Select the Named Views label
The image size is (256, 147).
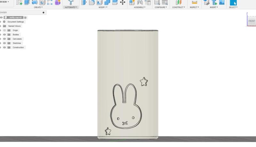coord(14,26)
